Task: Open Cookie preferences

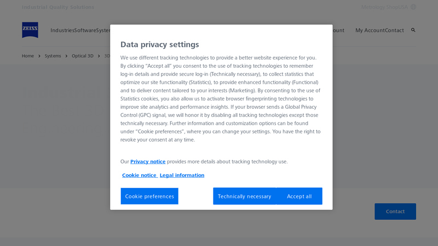Action: click(149, 196)
